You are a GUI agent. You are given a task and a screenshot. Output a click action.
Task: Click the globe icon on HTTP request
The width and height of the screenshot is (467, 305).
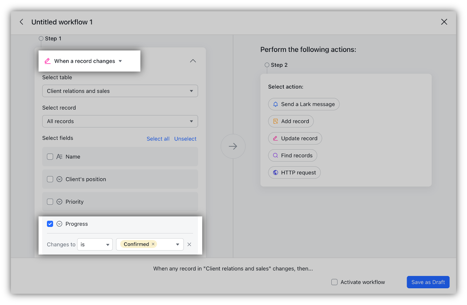pos(275,172)
